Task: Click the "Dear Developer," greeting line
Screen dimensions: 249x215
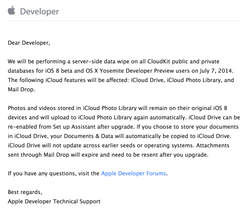Action: pyautogui.click(x=29, y=43)
